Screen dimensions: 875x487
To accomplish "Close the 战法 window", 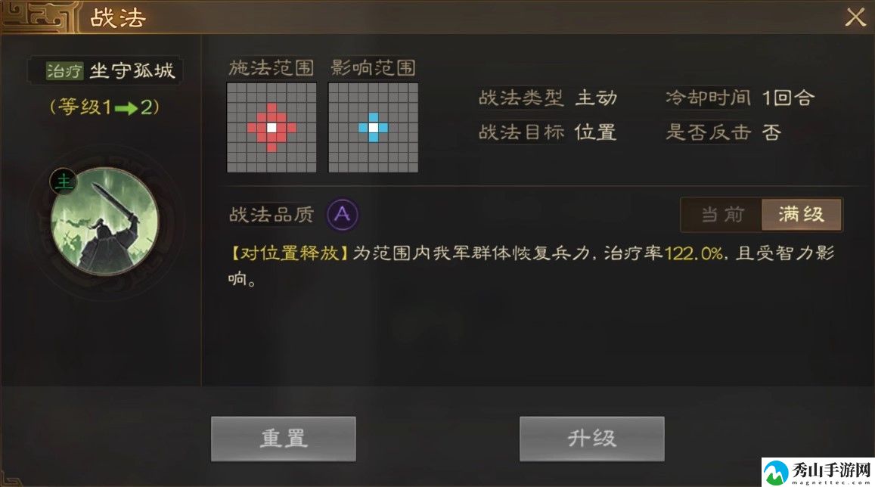I will [855, 17].
